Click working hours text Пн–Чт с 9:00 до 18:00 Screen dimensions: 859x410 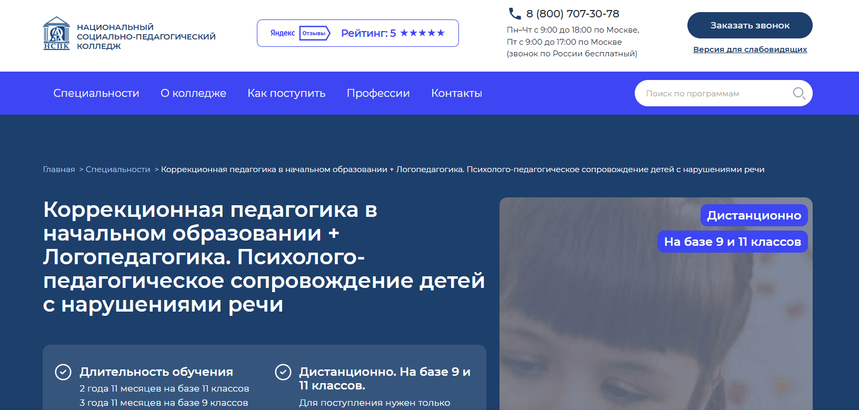coord(573,30)
